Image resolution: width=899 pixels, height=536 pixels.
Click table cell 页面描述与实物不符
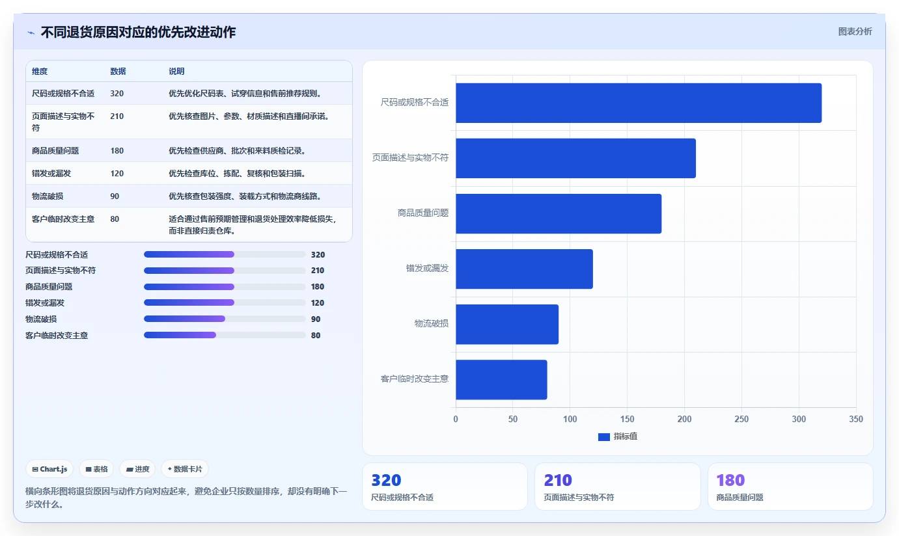point(63,122)
